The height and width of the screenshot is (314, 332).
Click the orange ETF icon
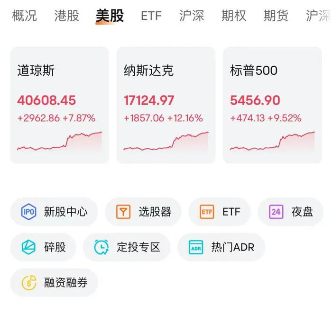(207, 212)
